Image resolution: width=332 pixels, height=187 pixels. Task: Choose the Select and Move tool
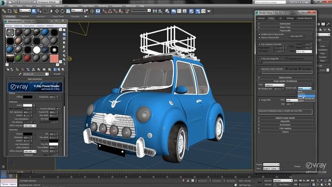(x=57, y=11)
